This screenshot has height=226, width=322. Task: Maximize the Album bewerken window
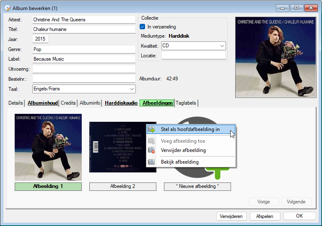tap(296, 8)
